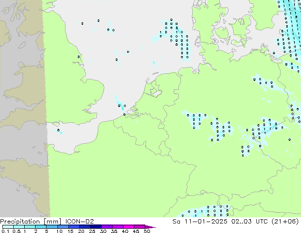Click the 'Sa 11-01-2025' date text
Screen dimensions: 301x233
(200, 222)
